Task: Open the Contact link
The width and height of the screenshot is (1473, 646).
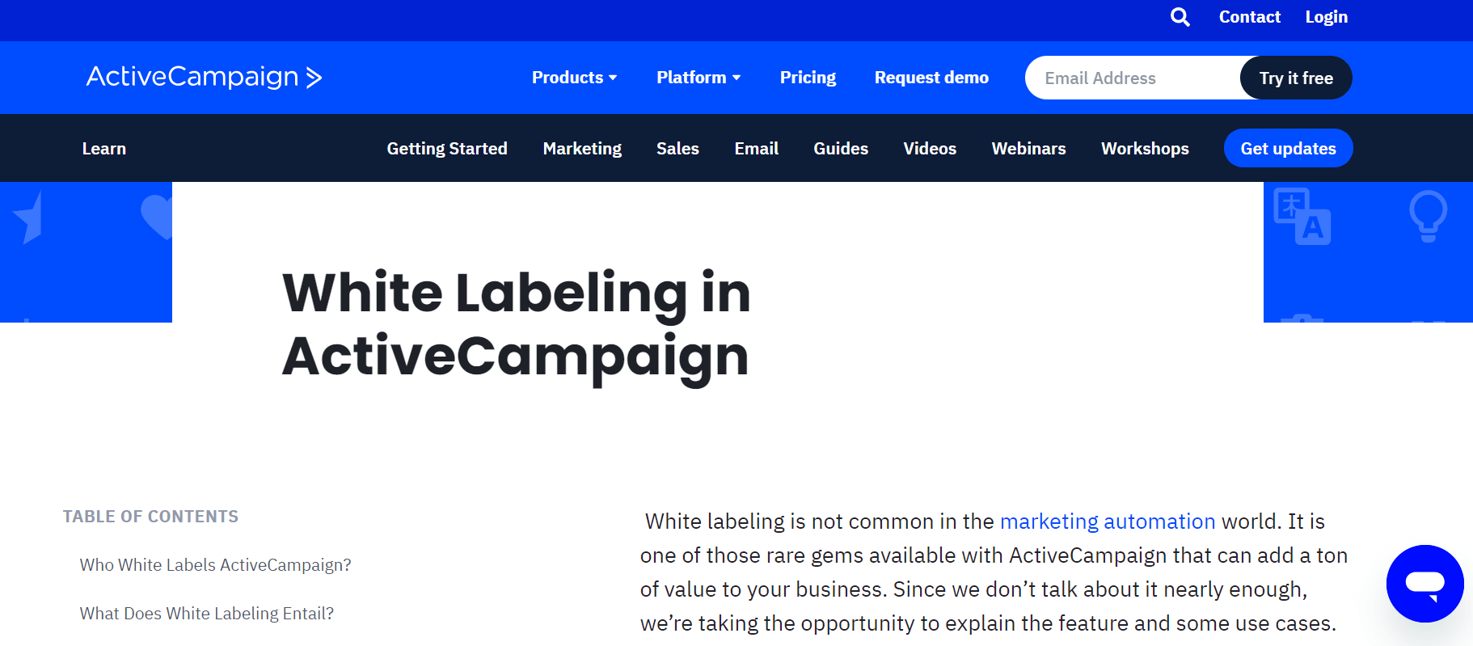Action: click(x=1249, y=17)
